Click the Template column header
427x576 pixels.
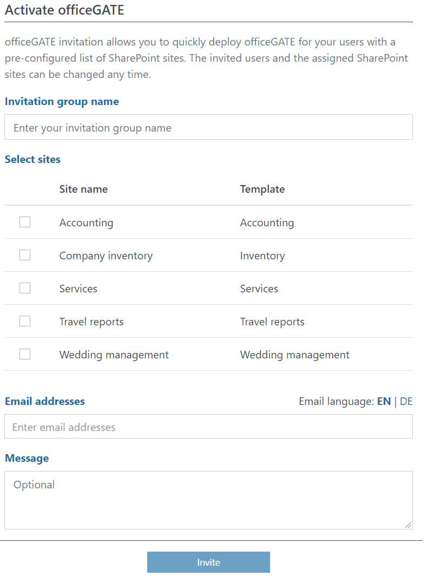pyautogui.click(x=262, y=189)
